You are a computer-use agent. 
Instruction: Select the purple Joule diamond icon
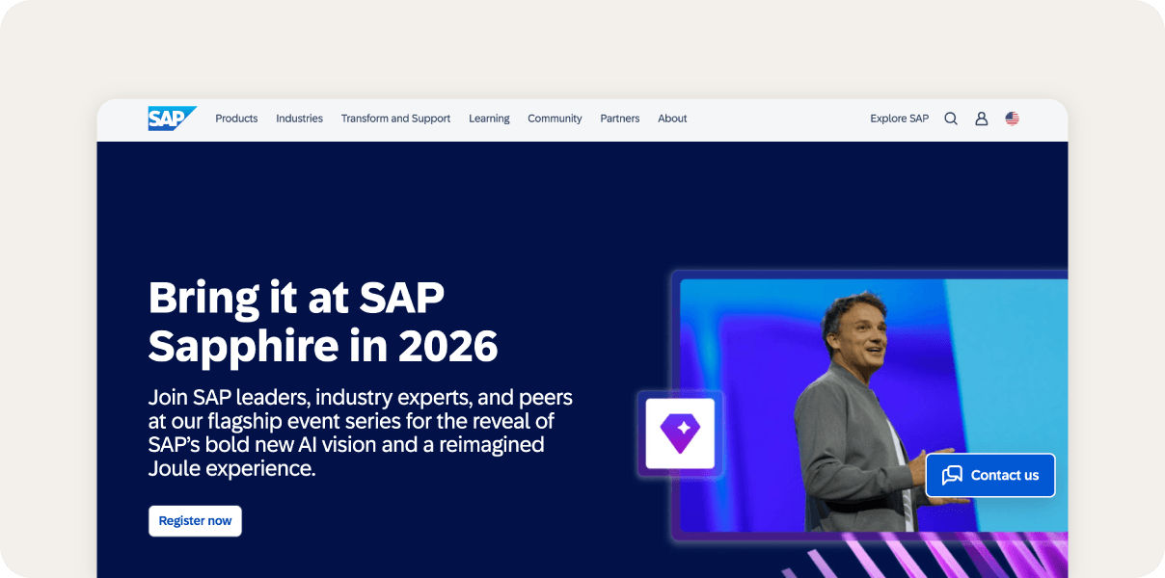pyautogui.click(x=679, y=433)
